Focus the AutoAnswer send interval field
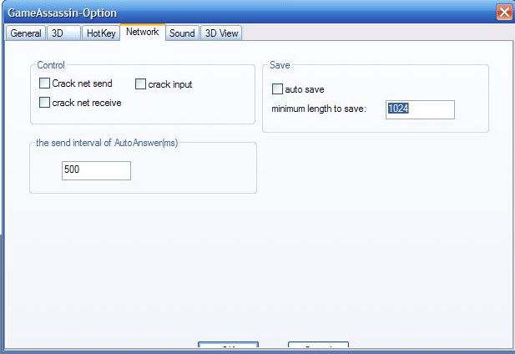 96,170
